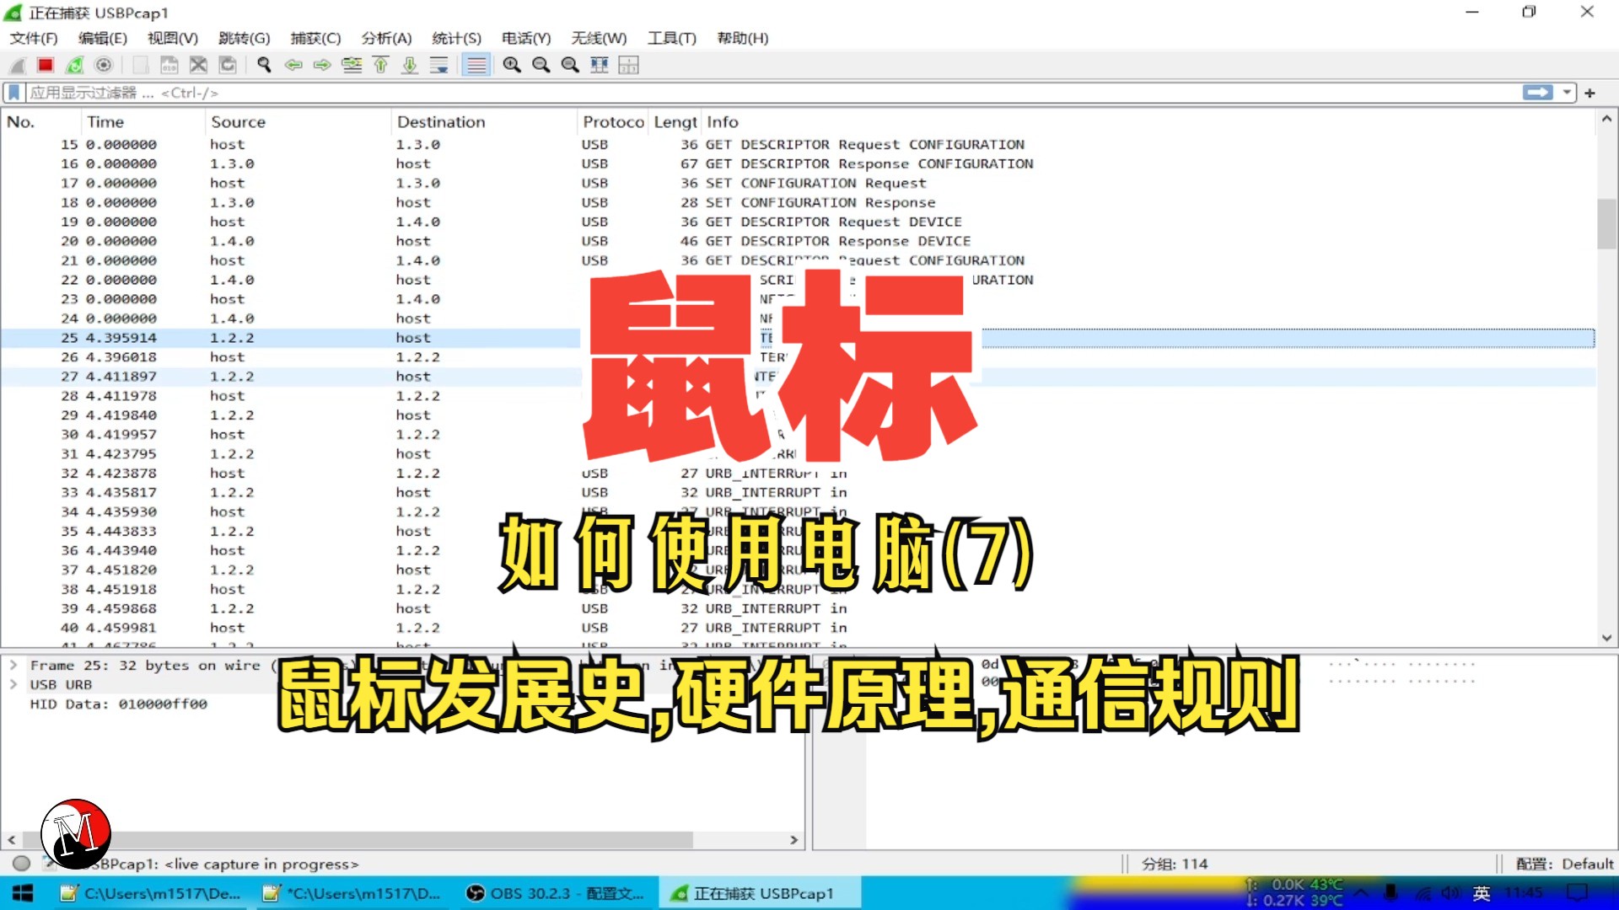Open the 统计(S) menu
The width and height of the screenshot is (1619, 910).
(x=456, y=38)
